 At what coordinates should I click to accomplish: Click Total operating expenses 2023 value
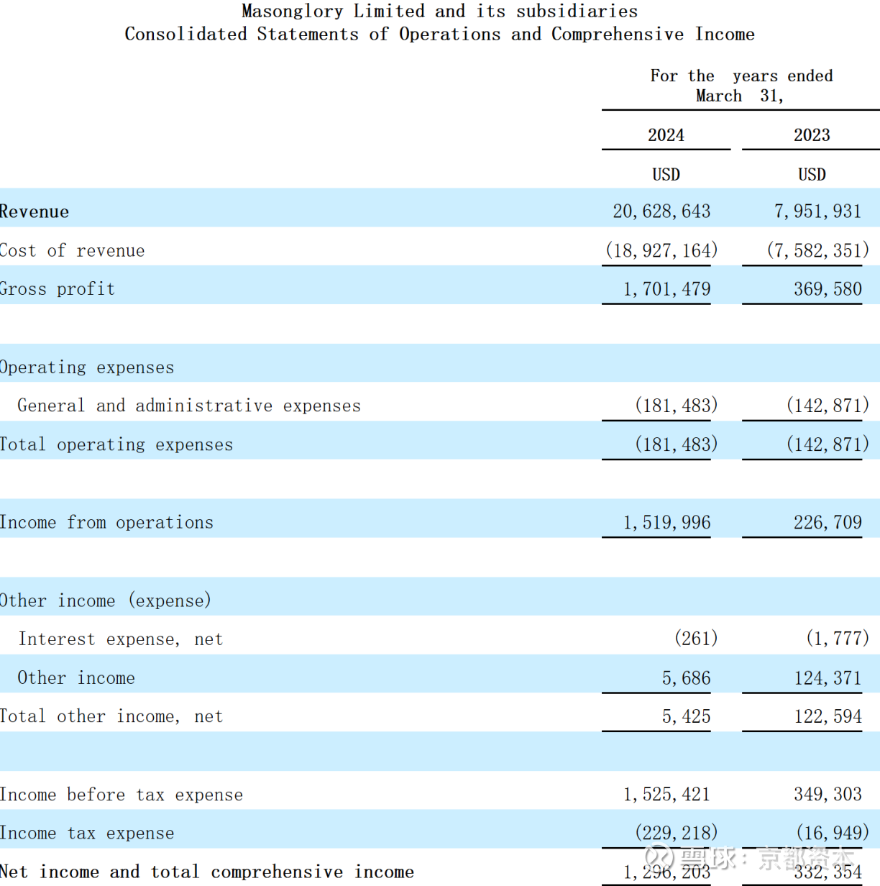click(828, 444)
